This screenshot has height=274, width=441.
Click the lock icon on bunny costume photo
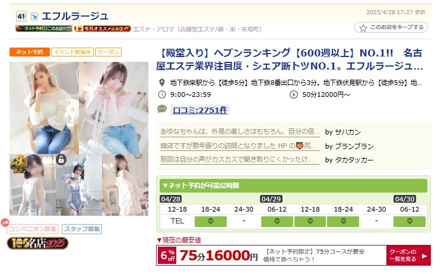point(61,159)
